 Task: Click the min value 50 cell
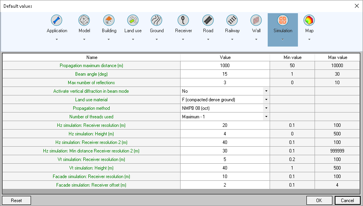pyautogui.click(x=292, y=66)
